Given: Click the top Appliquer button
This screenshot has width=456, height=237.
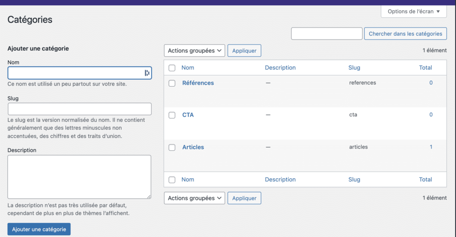Looking at the screenshot, I should coord(244,51).
